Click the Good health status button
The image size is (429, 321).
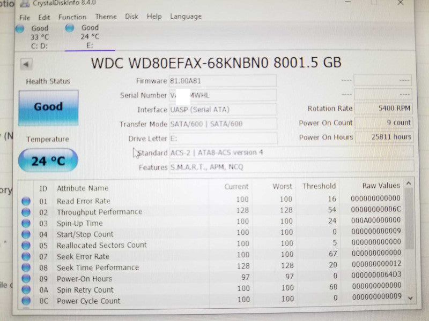tap(48, 108)
